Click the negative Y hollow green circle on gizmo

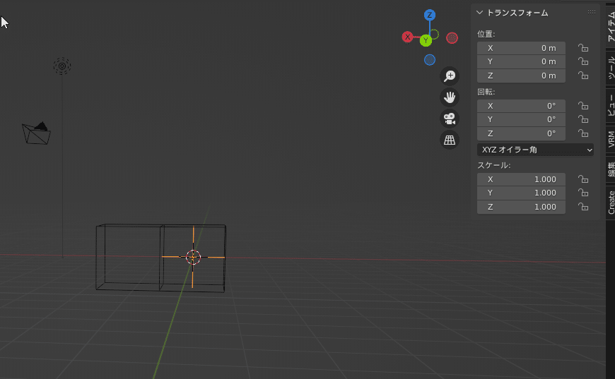434,34
